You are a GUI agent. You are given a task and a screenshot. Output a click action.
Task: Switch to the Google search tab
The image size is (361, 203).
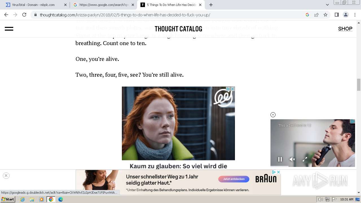(104, 5)
